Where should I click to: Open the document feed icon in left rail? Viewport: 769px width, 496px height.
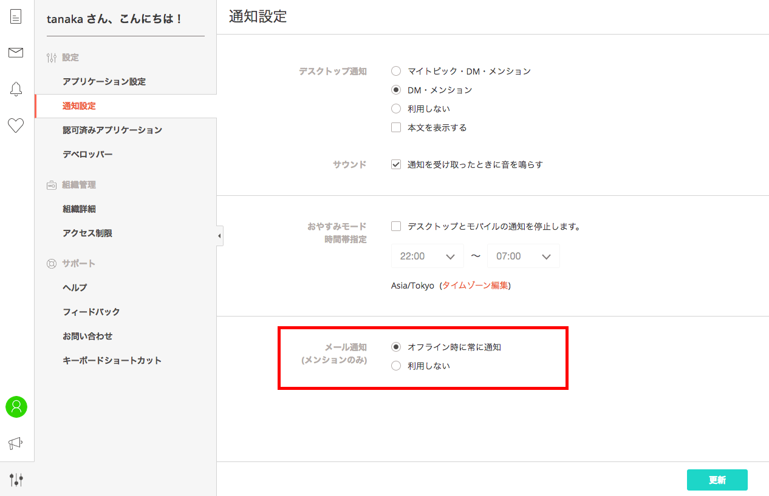click(x=16, y=16)
